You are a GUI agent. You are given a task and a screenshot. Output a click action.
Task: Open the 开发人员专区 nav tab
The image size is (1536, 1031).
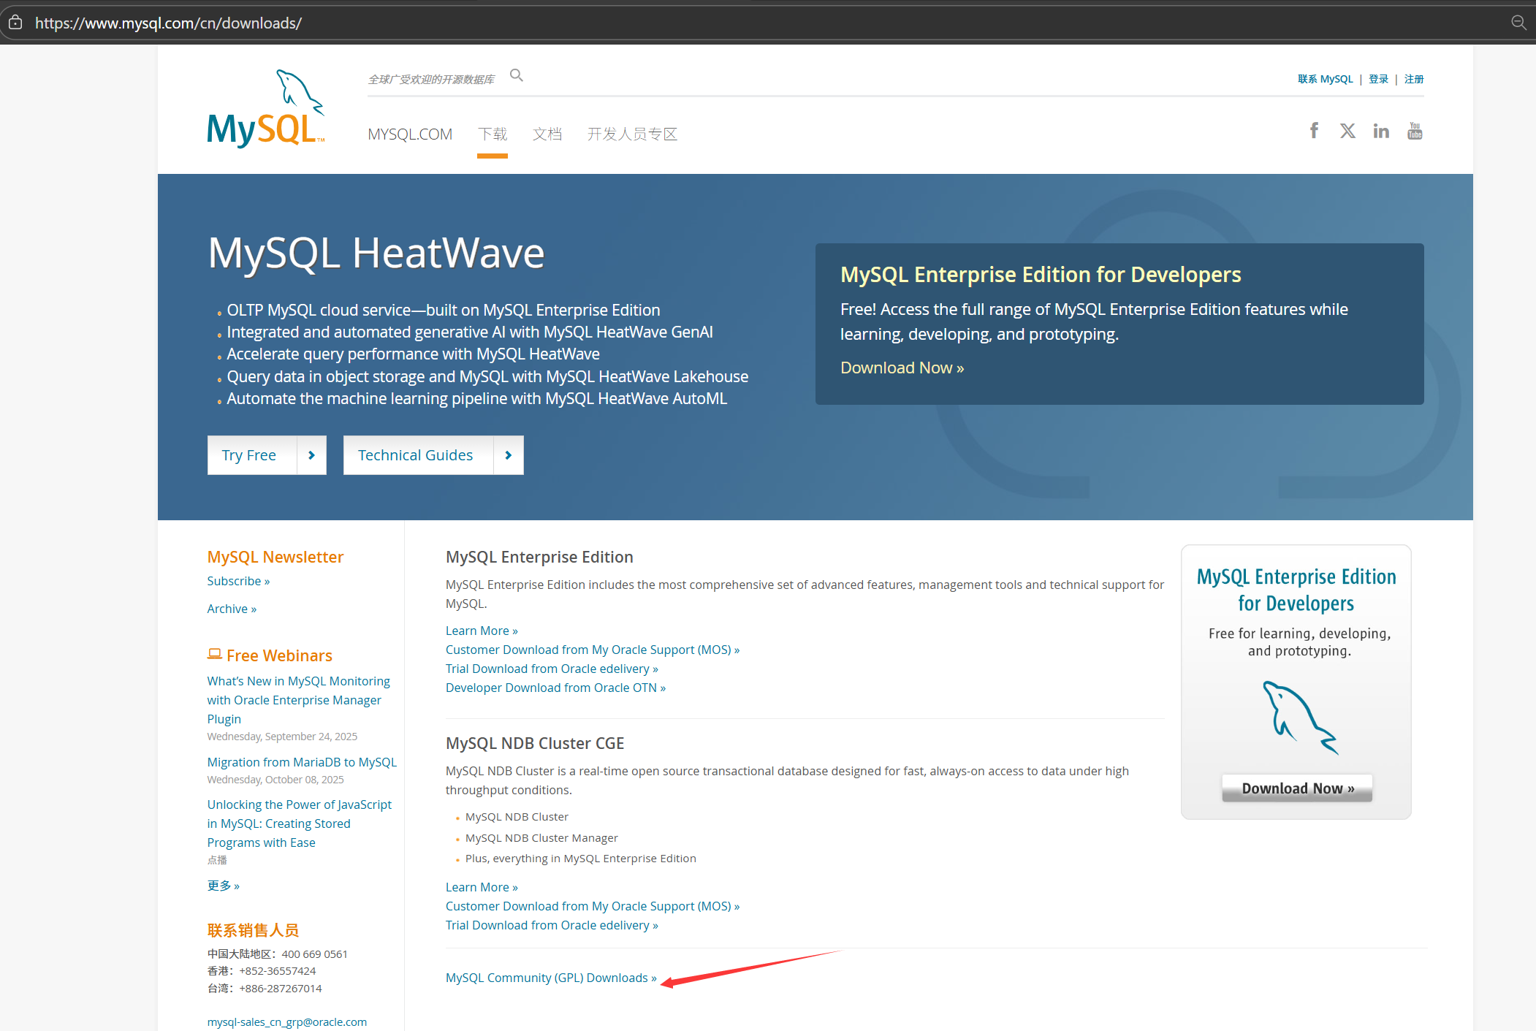click(633, 134)
